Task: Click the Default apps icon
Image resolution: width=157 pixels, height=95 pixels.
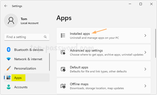Action: (63, 69)
